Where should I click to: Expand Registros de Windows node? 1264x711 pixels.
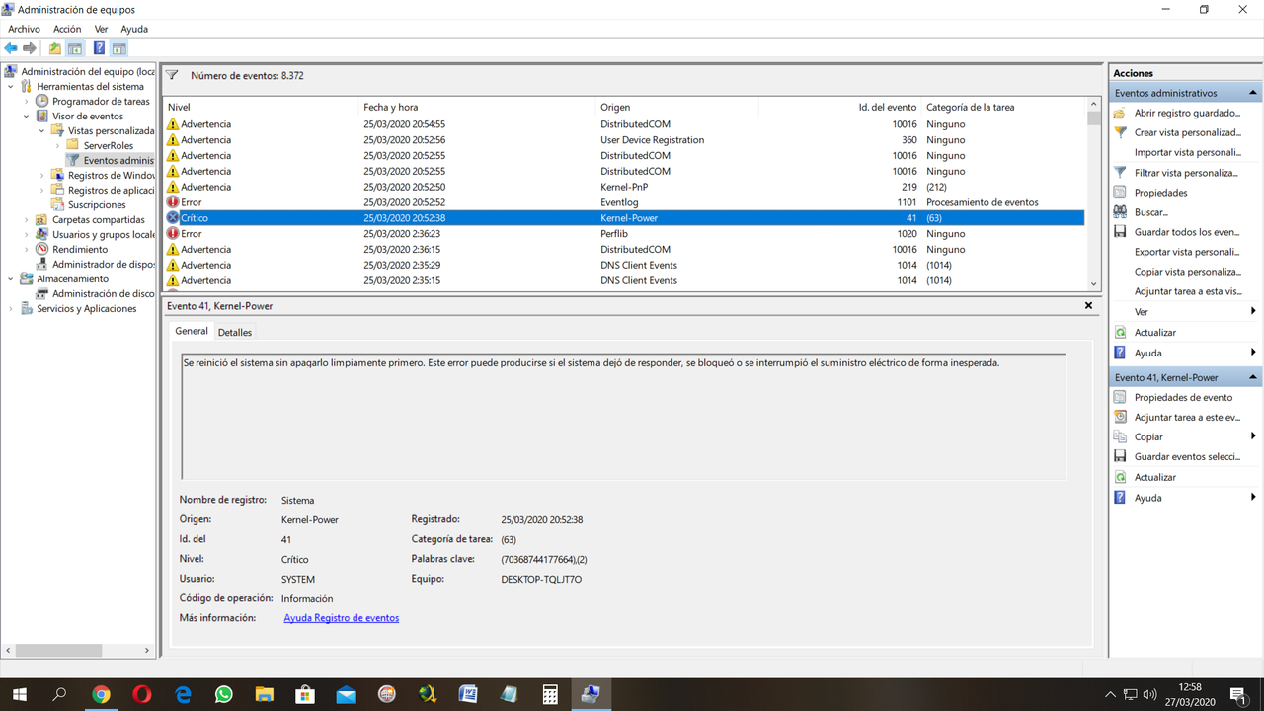click(x=42, y=175)
